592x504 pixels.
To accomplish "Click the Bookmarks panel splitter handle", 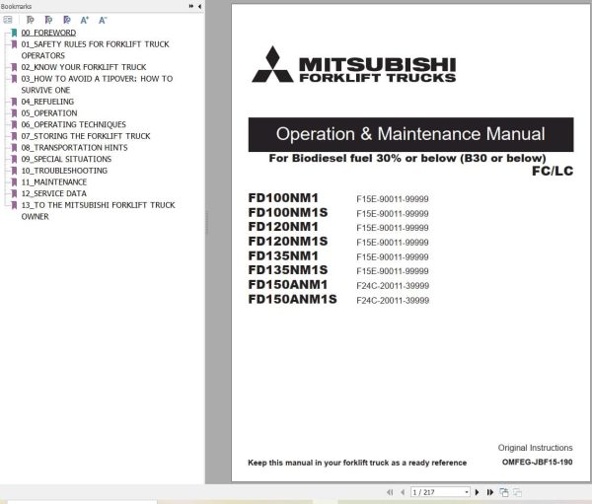I will coord(206,223).
